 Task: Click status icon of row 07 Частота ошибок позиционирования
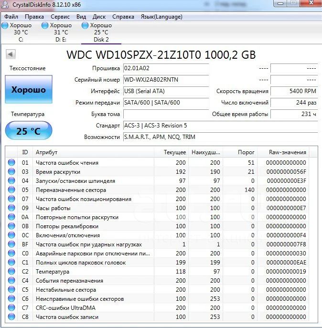(11, 199)
